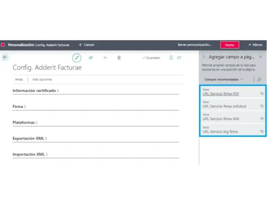The height and width of the screenshot is (205, 267).
Task: Click the Hecho button
Action: [x=229, y=45]
